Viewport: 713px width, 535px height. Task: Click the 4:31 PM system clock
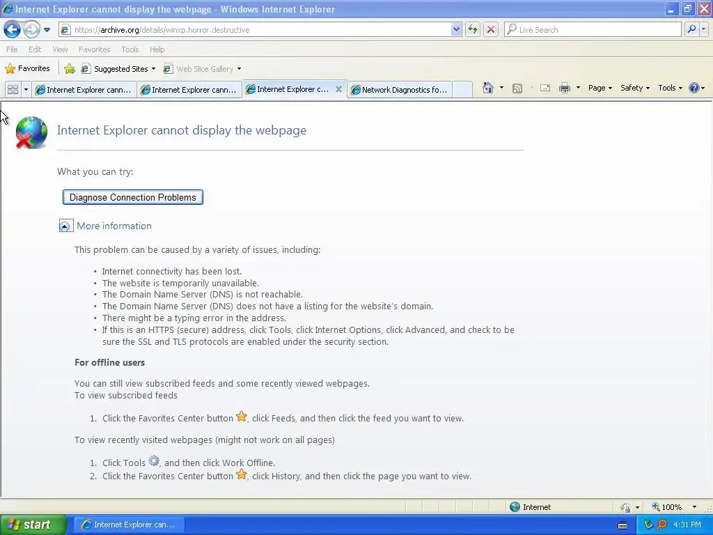[687, 525]
